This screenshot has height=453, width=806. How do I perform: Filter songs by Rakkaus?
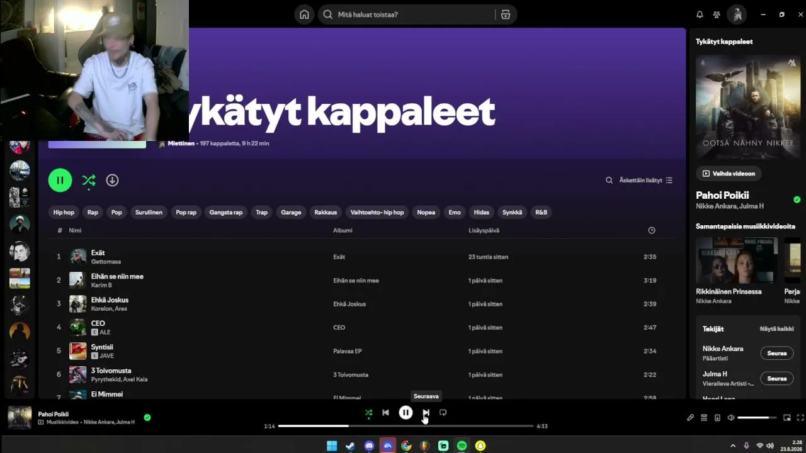click(x=326, y=213)
